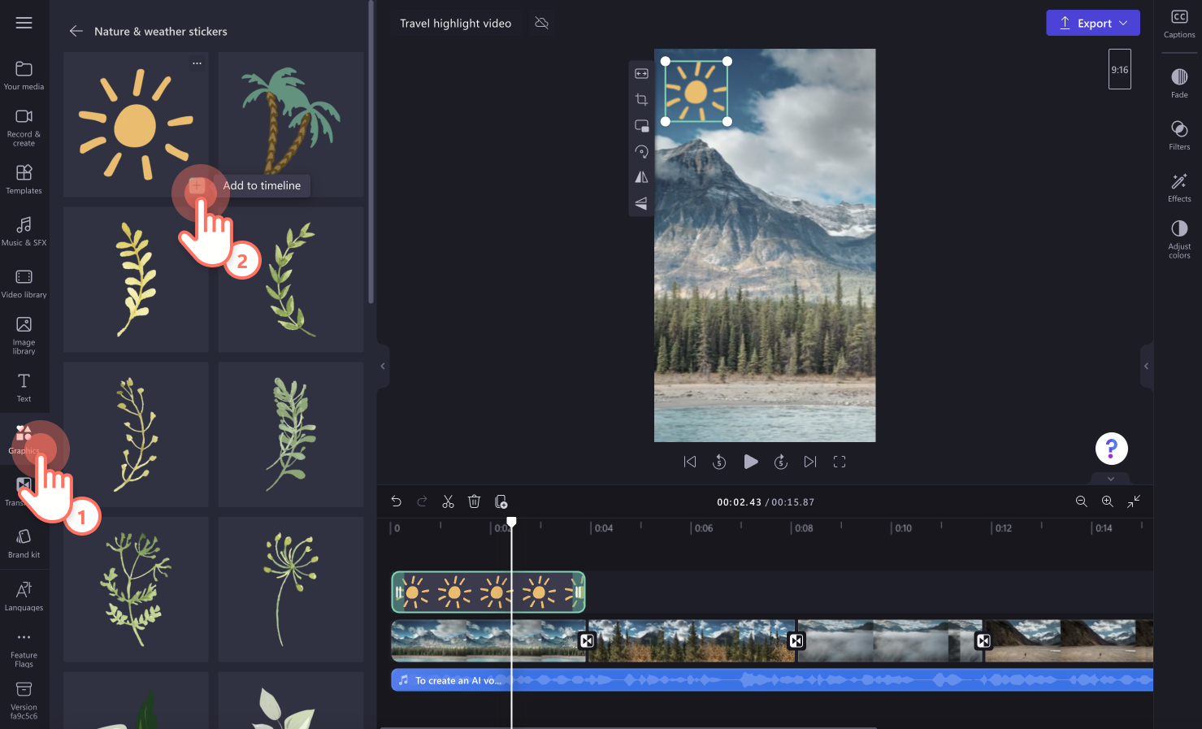1202x729 pixels.
Task: Open the 9:16 aspect ratio selector
Action: 1120,69
